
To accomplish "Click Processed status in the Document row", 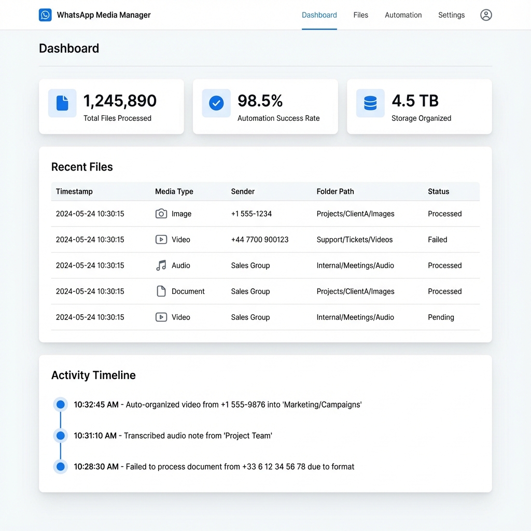I will 444,291.
